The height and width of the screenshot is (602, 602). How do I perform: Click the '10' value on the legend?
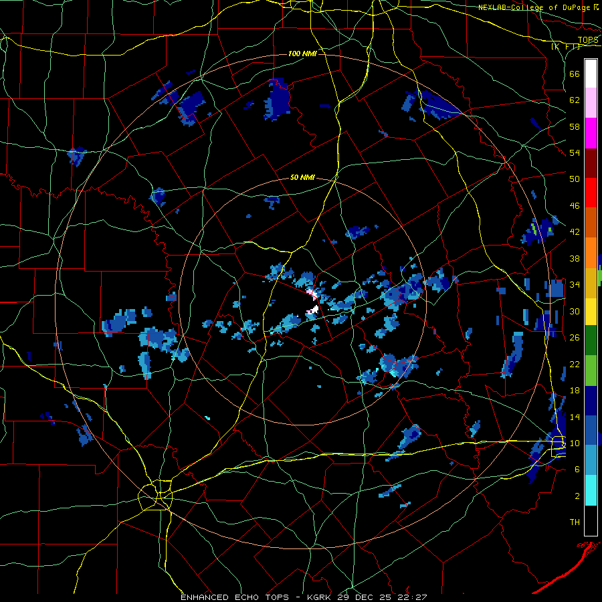[x=575, y=443]
